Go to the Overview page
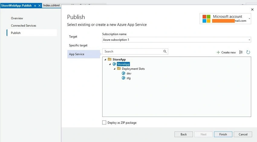257x142 pixels. pyautogui.click(x=17, y=18)
